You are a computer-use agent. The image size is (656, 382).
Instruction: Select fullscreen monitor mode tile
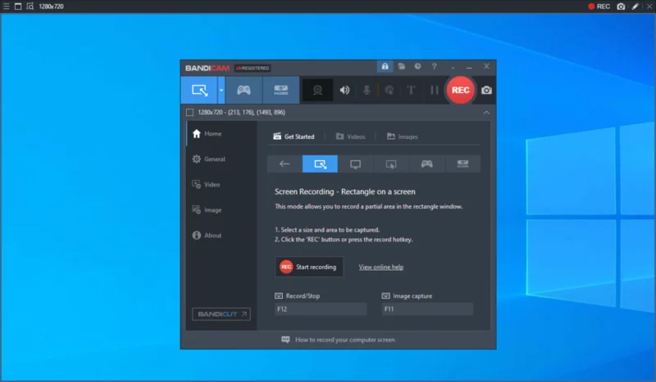point(356,164)
